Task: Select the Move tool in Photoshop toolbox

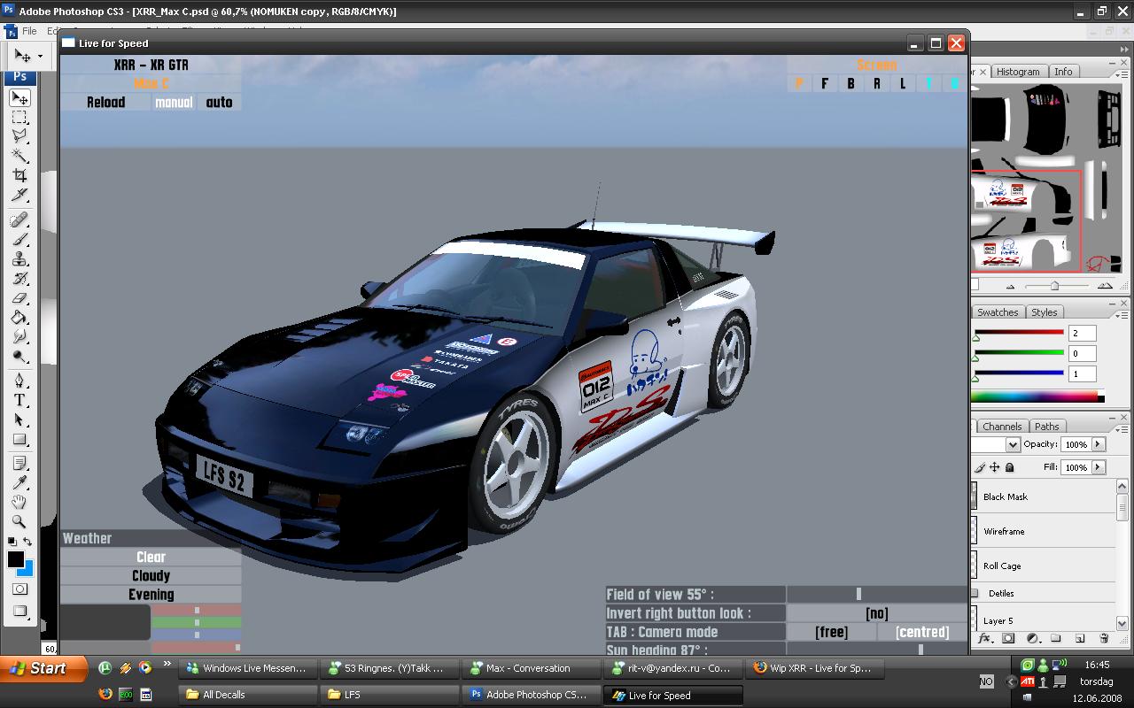Action: click(19, 97)
